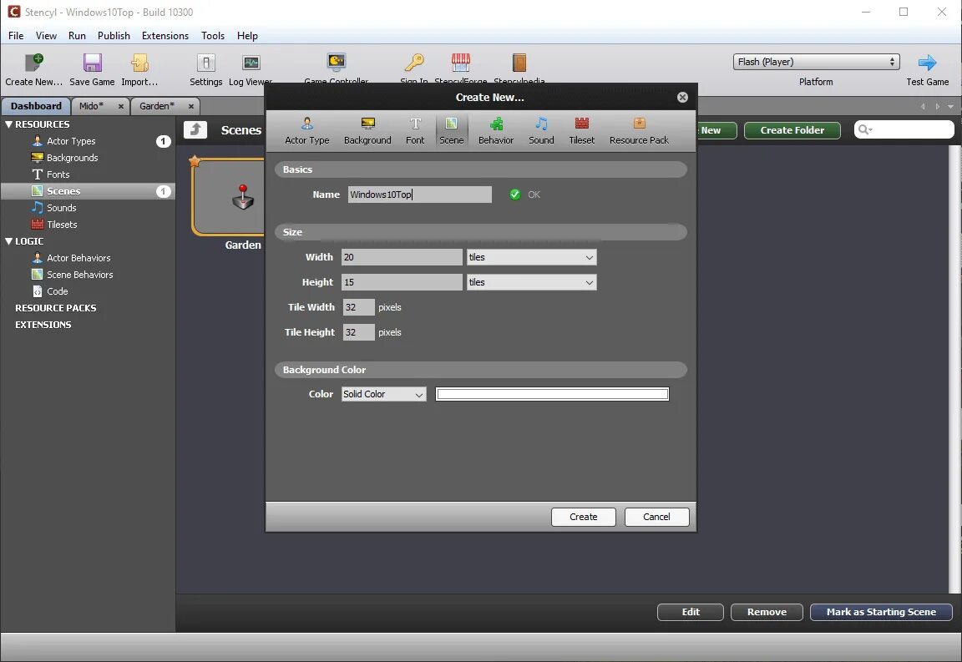Close the Create New dialog

[682, 97]
